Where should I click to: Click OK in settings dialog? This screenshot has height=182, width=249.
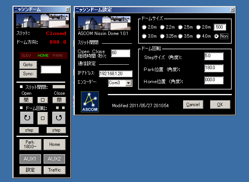[220, 105]
